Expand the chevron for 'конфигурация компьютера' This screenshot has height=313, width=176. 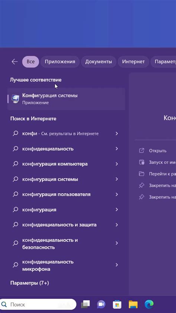[x=117, y=164]
